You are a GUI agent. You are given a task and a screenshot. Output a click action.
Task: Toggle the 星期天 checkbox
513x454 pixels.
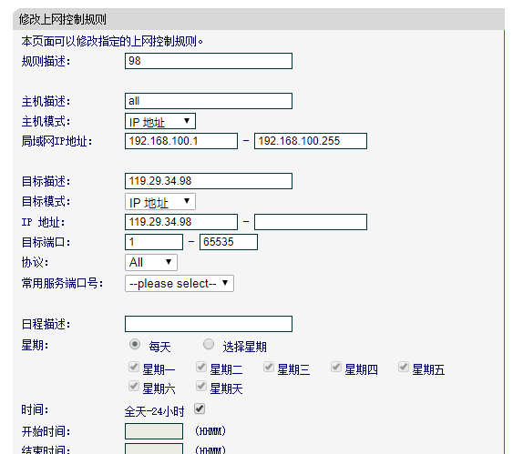click(x=201, y=387)
